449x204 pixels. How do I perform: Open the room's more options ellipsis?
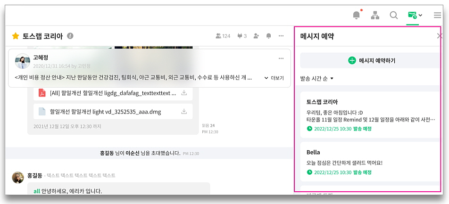click(282, 36)
